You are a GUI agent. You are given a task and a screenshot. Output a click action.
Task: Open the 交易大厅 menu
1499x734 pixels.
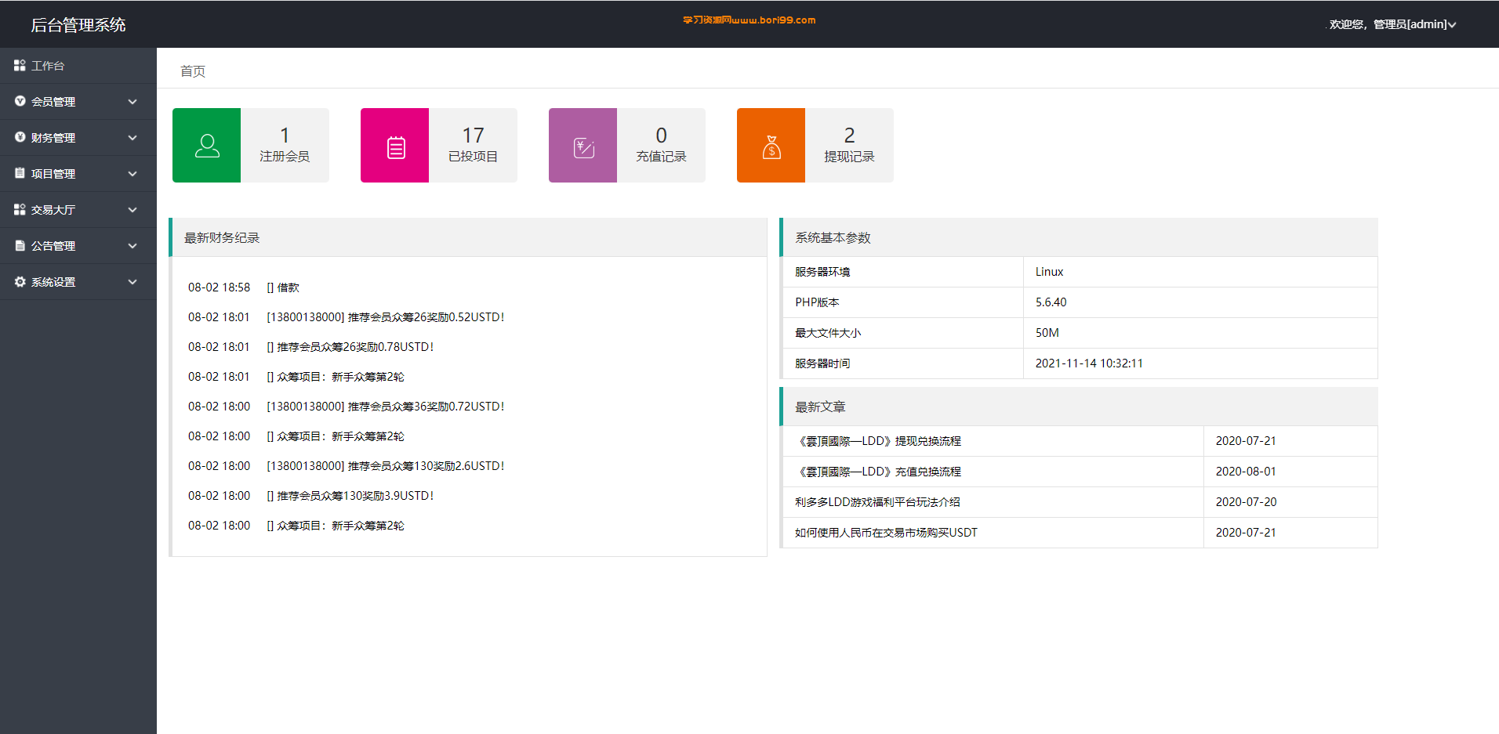[x=78, y=210]
